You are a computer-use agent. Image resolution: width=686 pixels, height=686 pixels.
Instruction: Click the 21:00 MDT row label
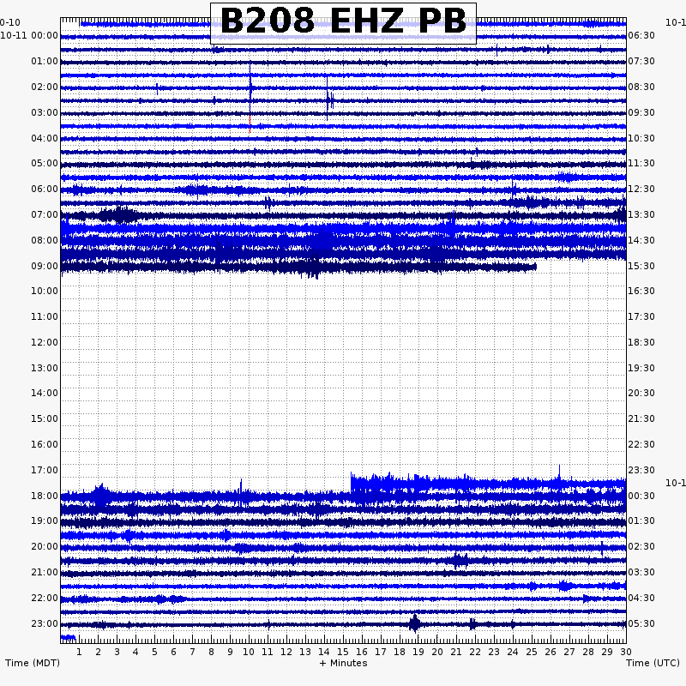tap(45, 572)
